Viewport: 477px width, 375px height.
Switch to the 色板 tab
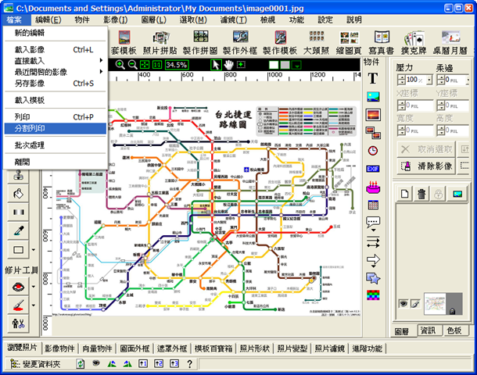[x=454, y=330]
